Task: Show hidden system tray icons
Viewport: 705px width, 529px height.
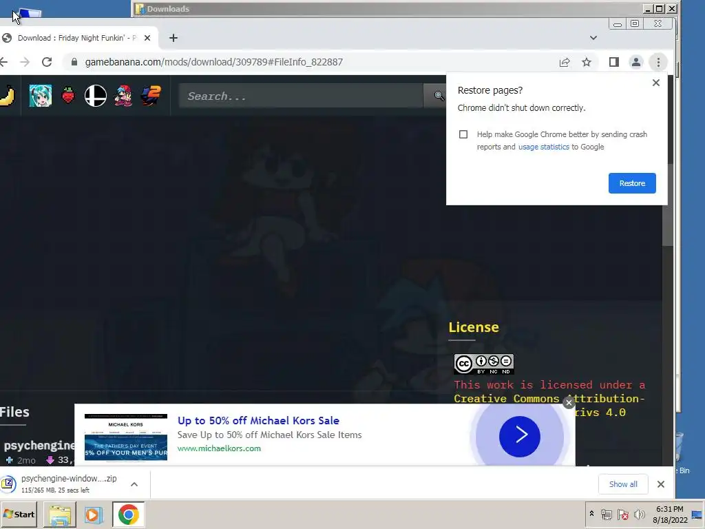Action: coord(591,514)
